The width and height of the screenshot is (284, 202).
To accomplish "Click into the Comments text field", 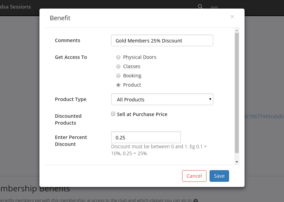I will [162, 40].
